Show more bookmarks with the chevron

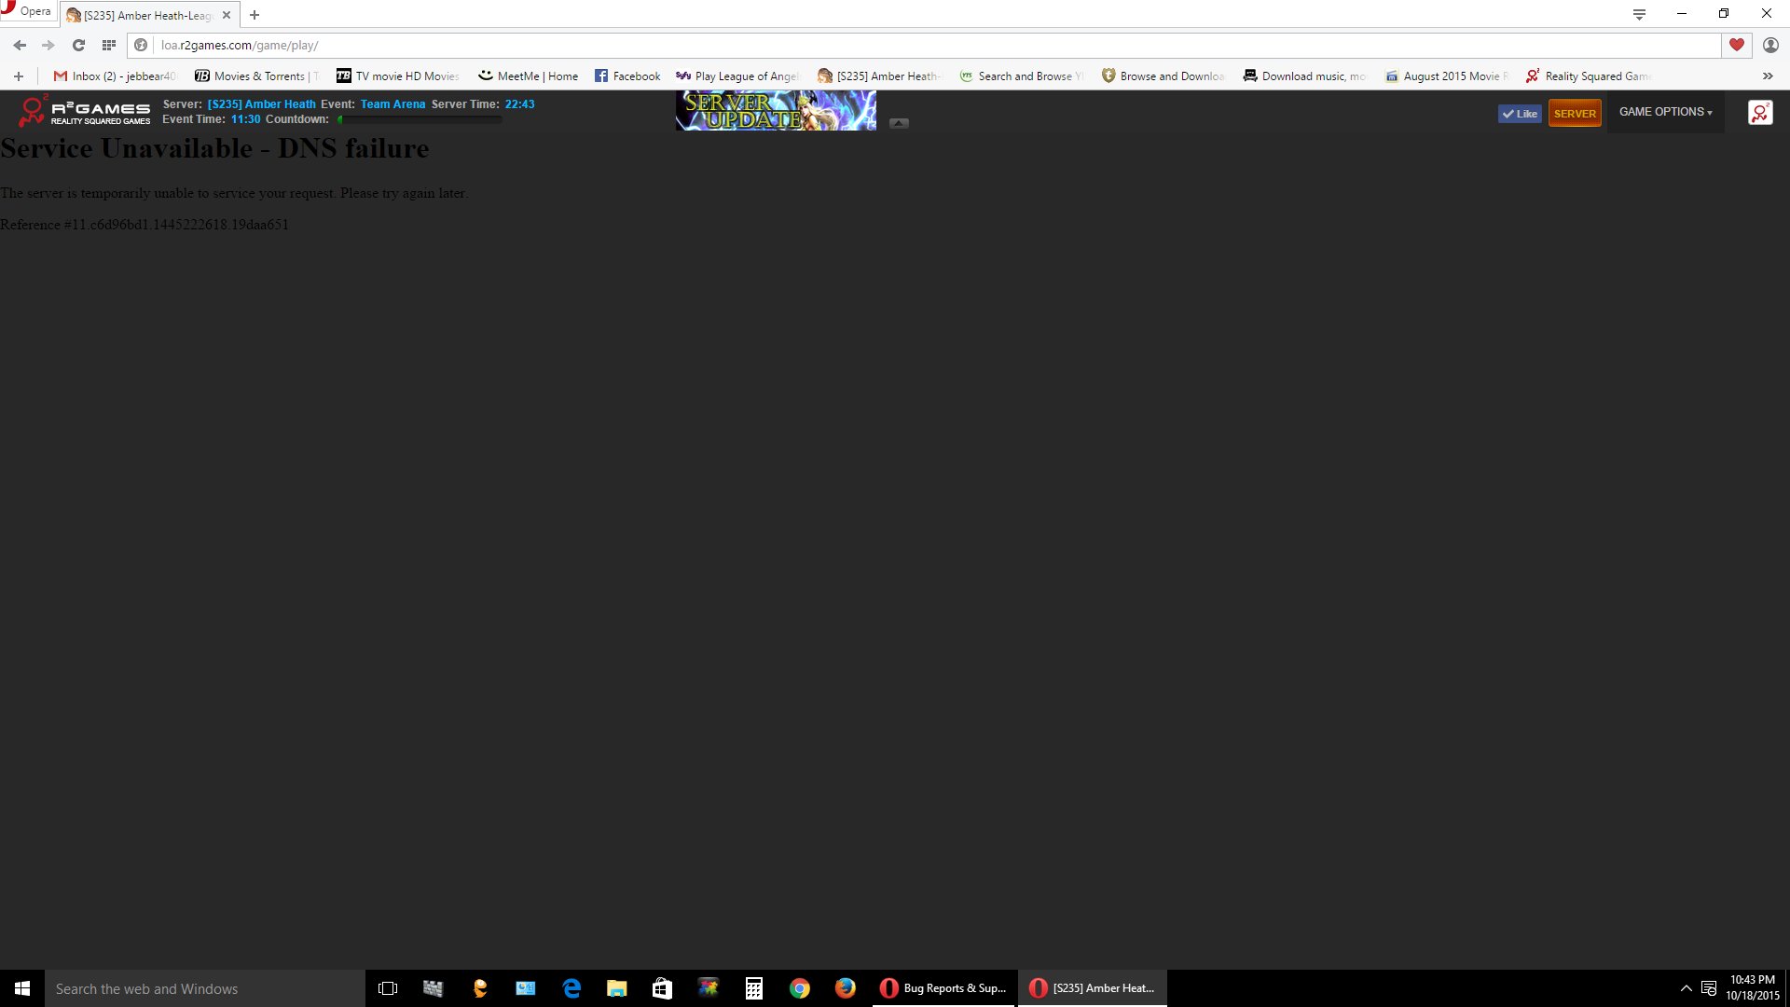(x=1768, y=76)
